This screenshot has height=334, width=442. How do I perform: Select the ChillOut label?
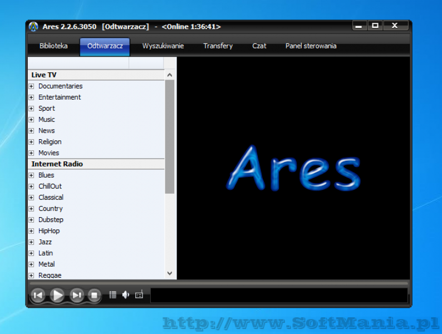click(50, 186)
